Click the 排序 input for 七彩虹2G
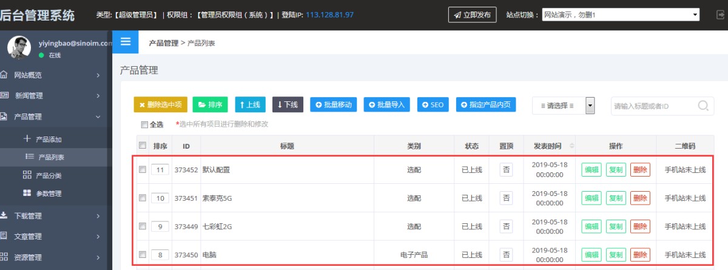Image resolution: width=728 pixels, height=270 pixels. coord(160,226)
